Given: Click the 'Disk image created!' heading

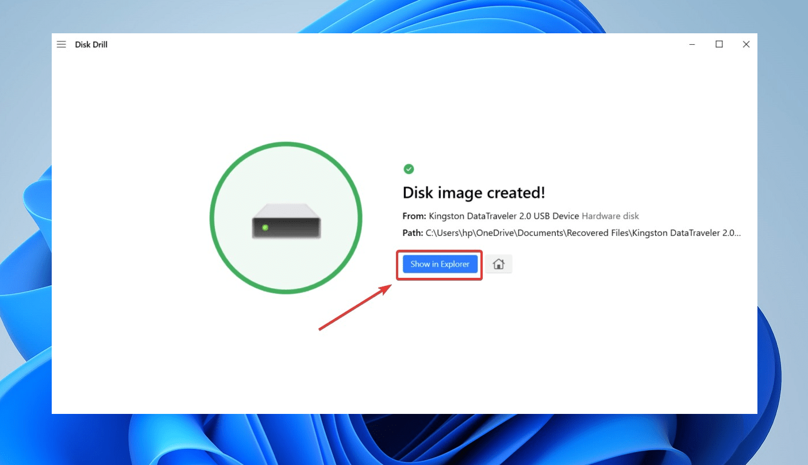Looking at the screenshot, I should pyautogui.click(x=474, y=192).
